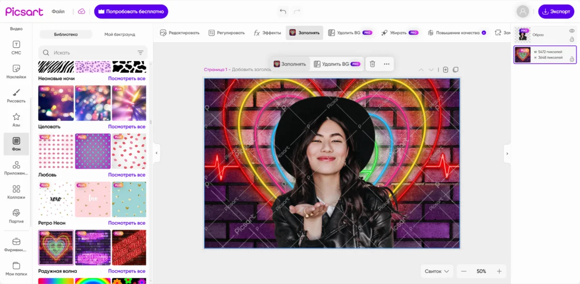Click the cloud sync icon
The image size is (580, 284).
81,11
